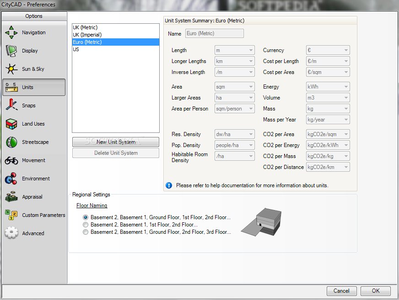Open the Energy unit dropdown
399x300 pixels.
[x=328, y=87]
